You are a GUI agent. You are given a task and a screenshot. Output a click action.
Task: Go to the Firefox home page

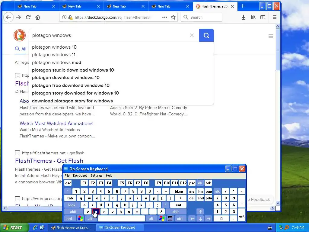(38, 17)
